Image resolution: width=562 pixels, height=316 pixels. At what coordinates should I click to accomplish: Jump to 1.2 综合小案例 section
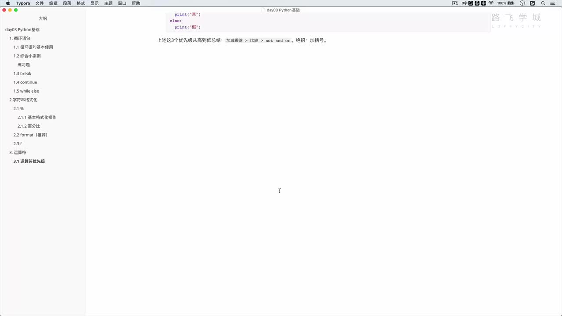point(27,56)
